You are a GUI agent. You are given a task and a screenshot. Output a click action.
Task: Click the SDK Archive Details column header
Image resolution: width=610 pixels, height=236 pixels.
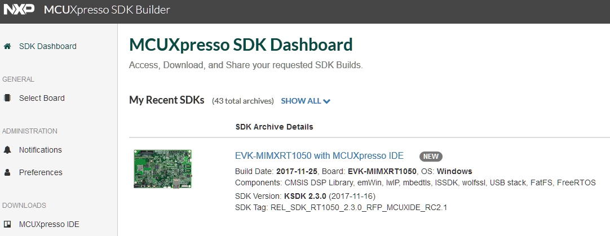274,126
